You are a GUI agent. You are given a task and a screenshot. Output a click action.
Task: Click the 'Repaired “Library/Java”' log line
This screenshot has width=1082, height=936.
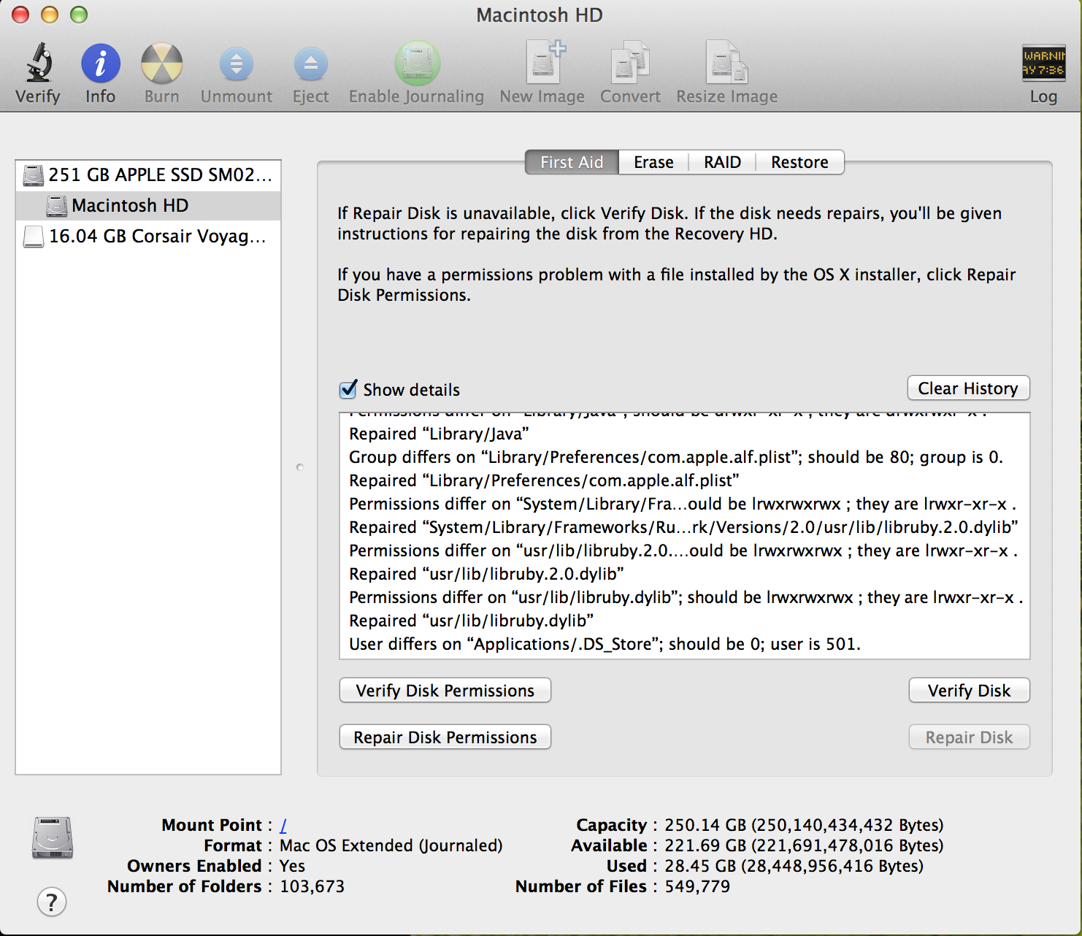(x=439, y=434)
